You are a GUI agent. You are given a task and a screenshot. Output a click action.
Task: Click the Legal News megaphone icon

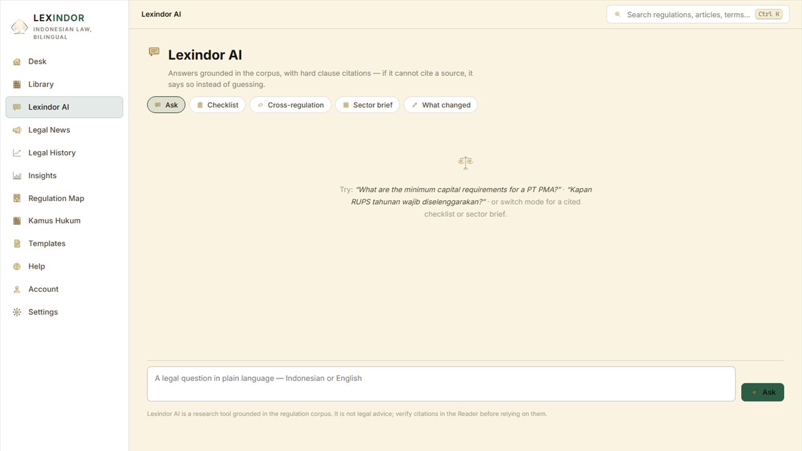pyautogui.click(x=17, y=130)
